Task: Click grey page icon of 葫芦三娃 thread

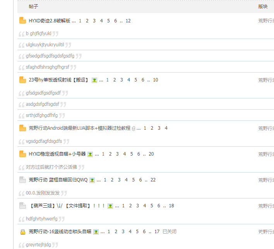Action: (x=22, y=206)
